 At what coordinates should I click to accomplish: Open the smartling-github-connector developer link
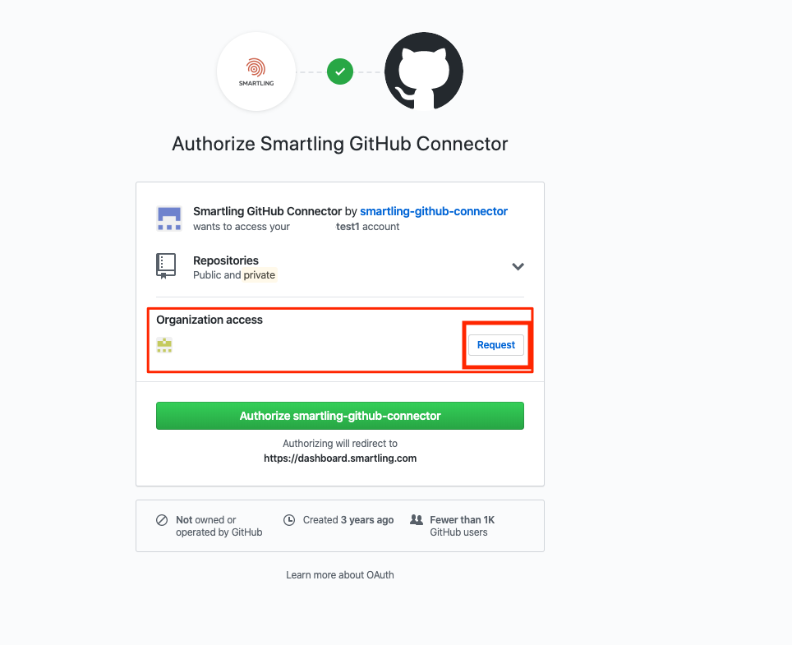433,211
